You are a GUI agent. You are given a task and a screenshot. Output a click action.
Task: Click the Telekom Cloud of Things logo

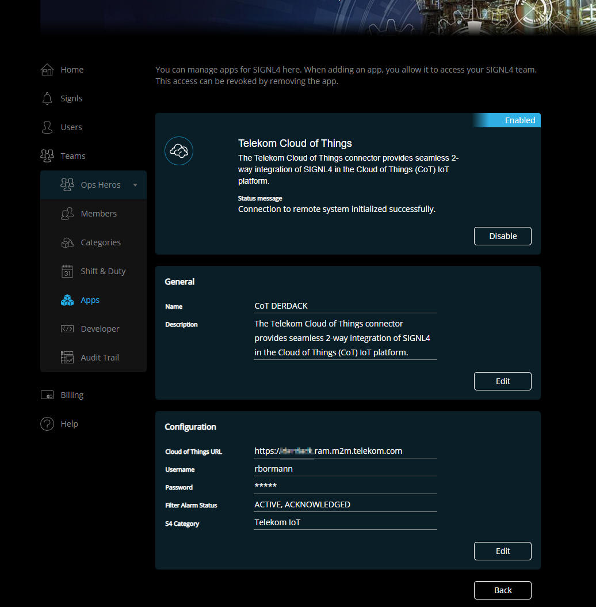click(x=179, y=151)
